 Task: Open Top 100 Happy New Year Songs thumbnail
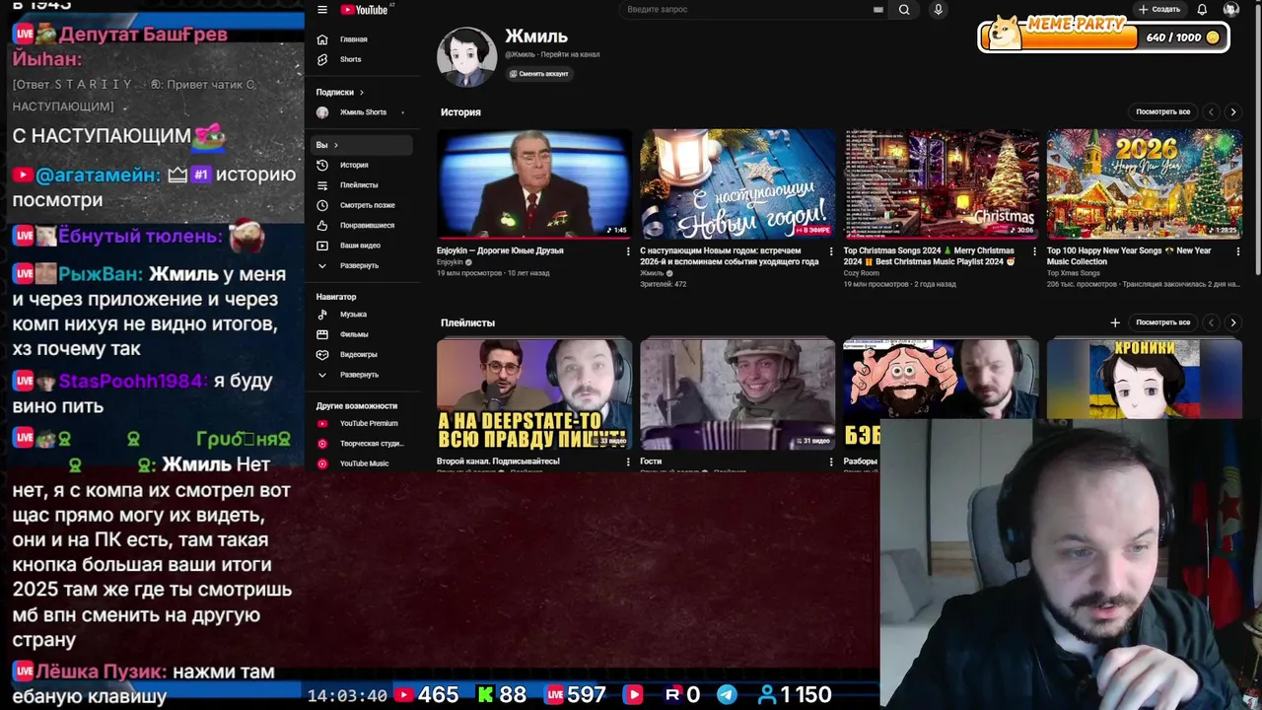point(1144,183)
